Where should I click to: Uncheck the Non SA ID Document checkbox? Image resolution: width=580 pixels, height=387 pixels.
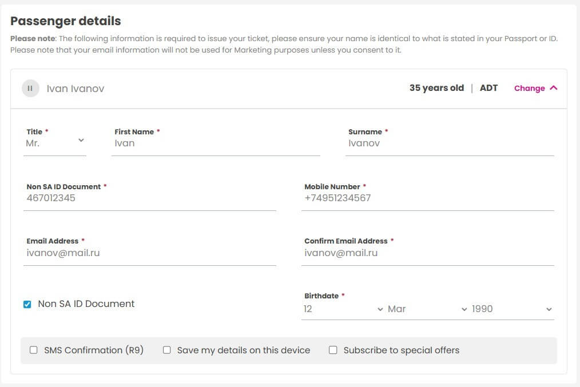pyautogui.click(x=27, y=304)
